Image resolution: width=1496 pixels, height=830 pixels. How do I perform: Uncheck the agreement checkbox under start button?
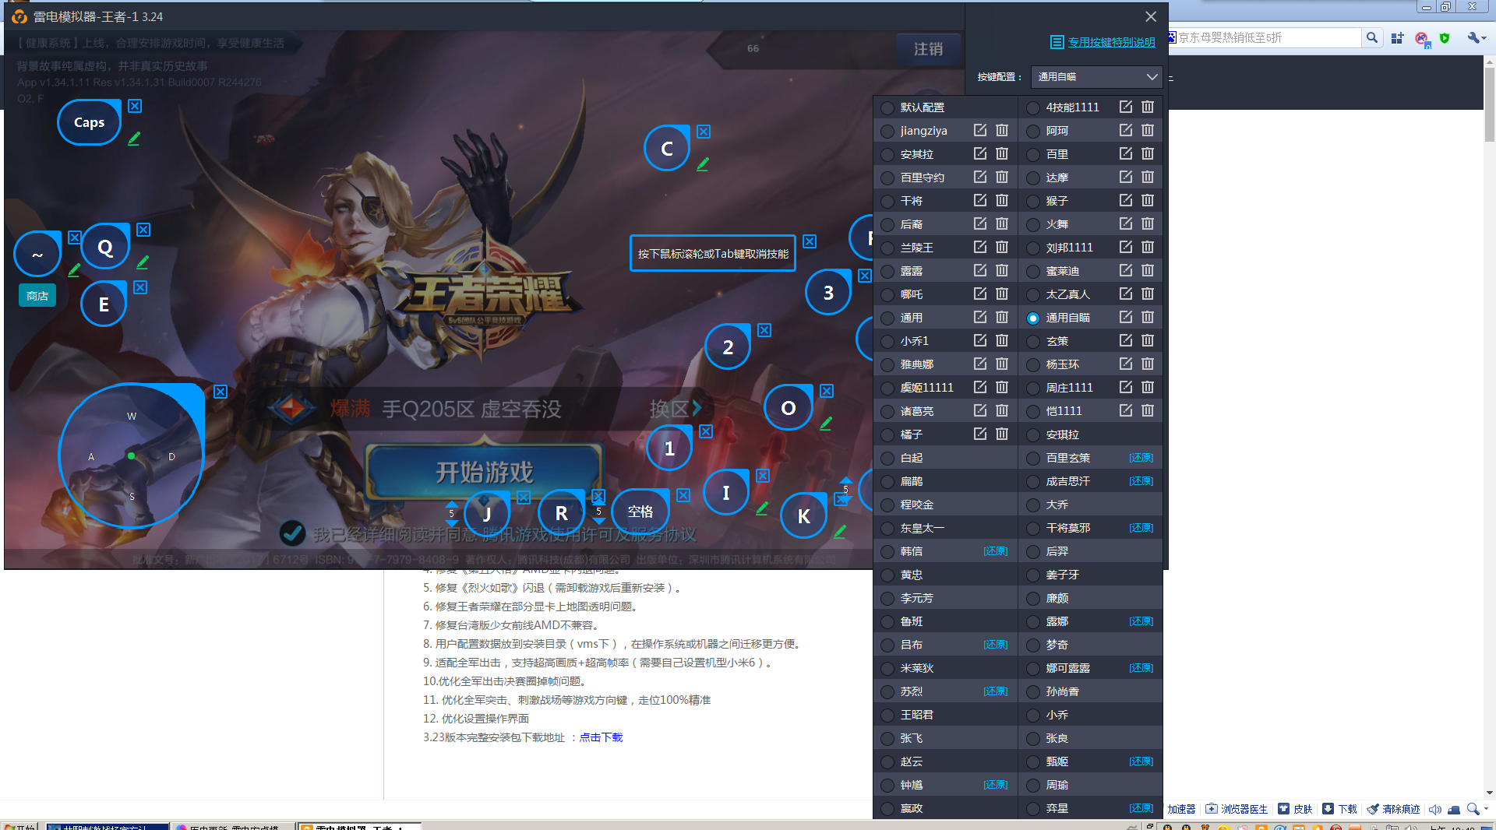click(292, 533)
